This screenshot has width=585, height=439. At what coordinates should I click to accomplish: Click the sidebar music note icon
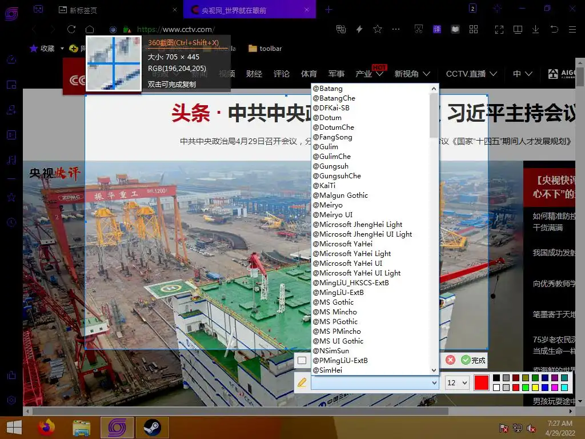coord(11,160)
